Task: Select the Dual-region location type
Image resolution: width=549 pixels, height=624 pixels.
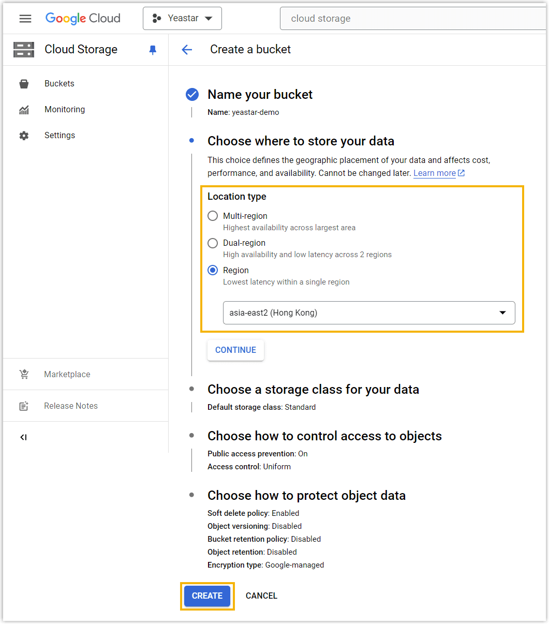Action: coord(213,243)
